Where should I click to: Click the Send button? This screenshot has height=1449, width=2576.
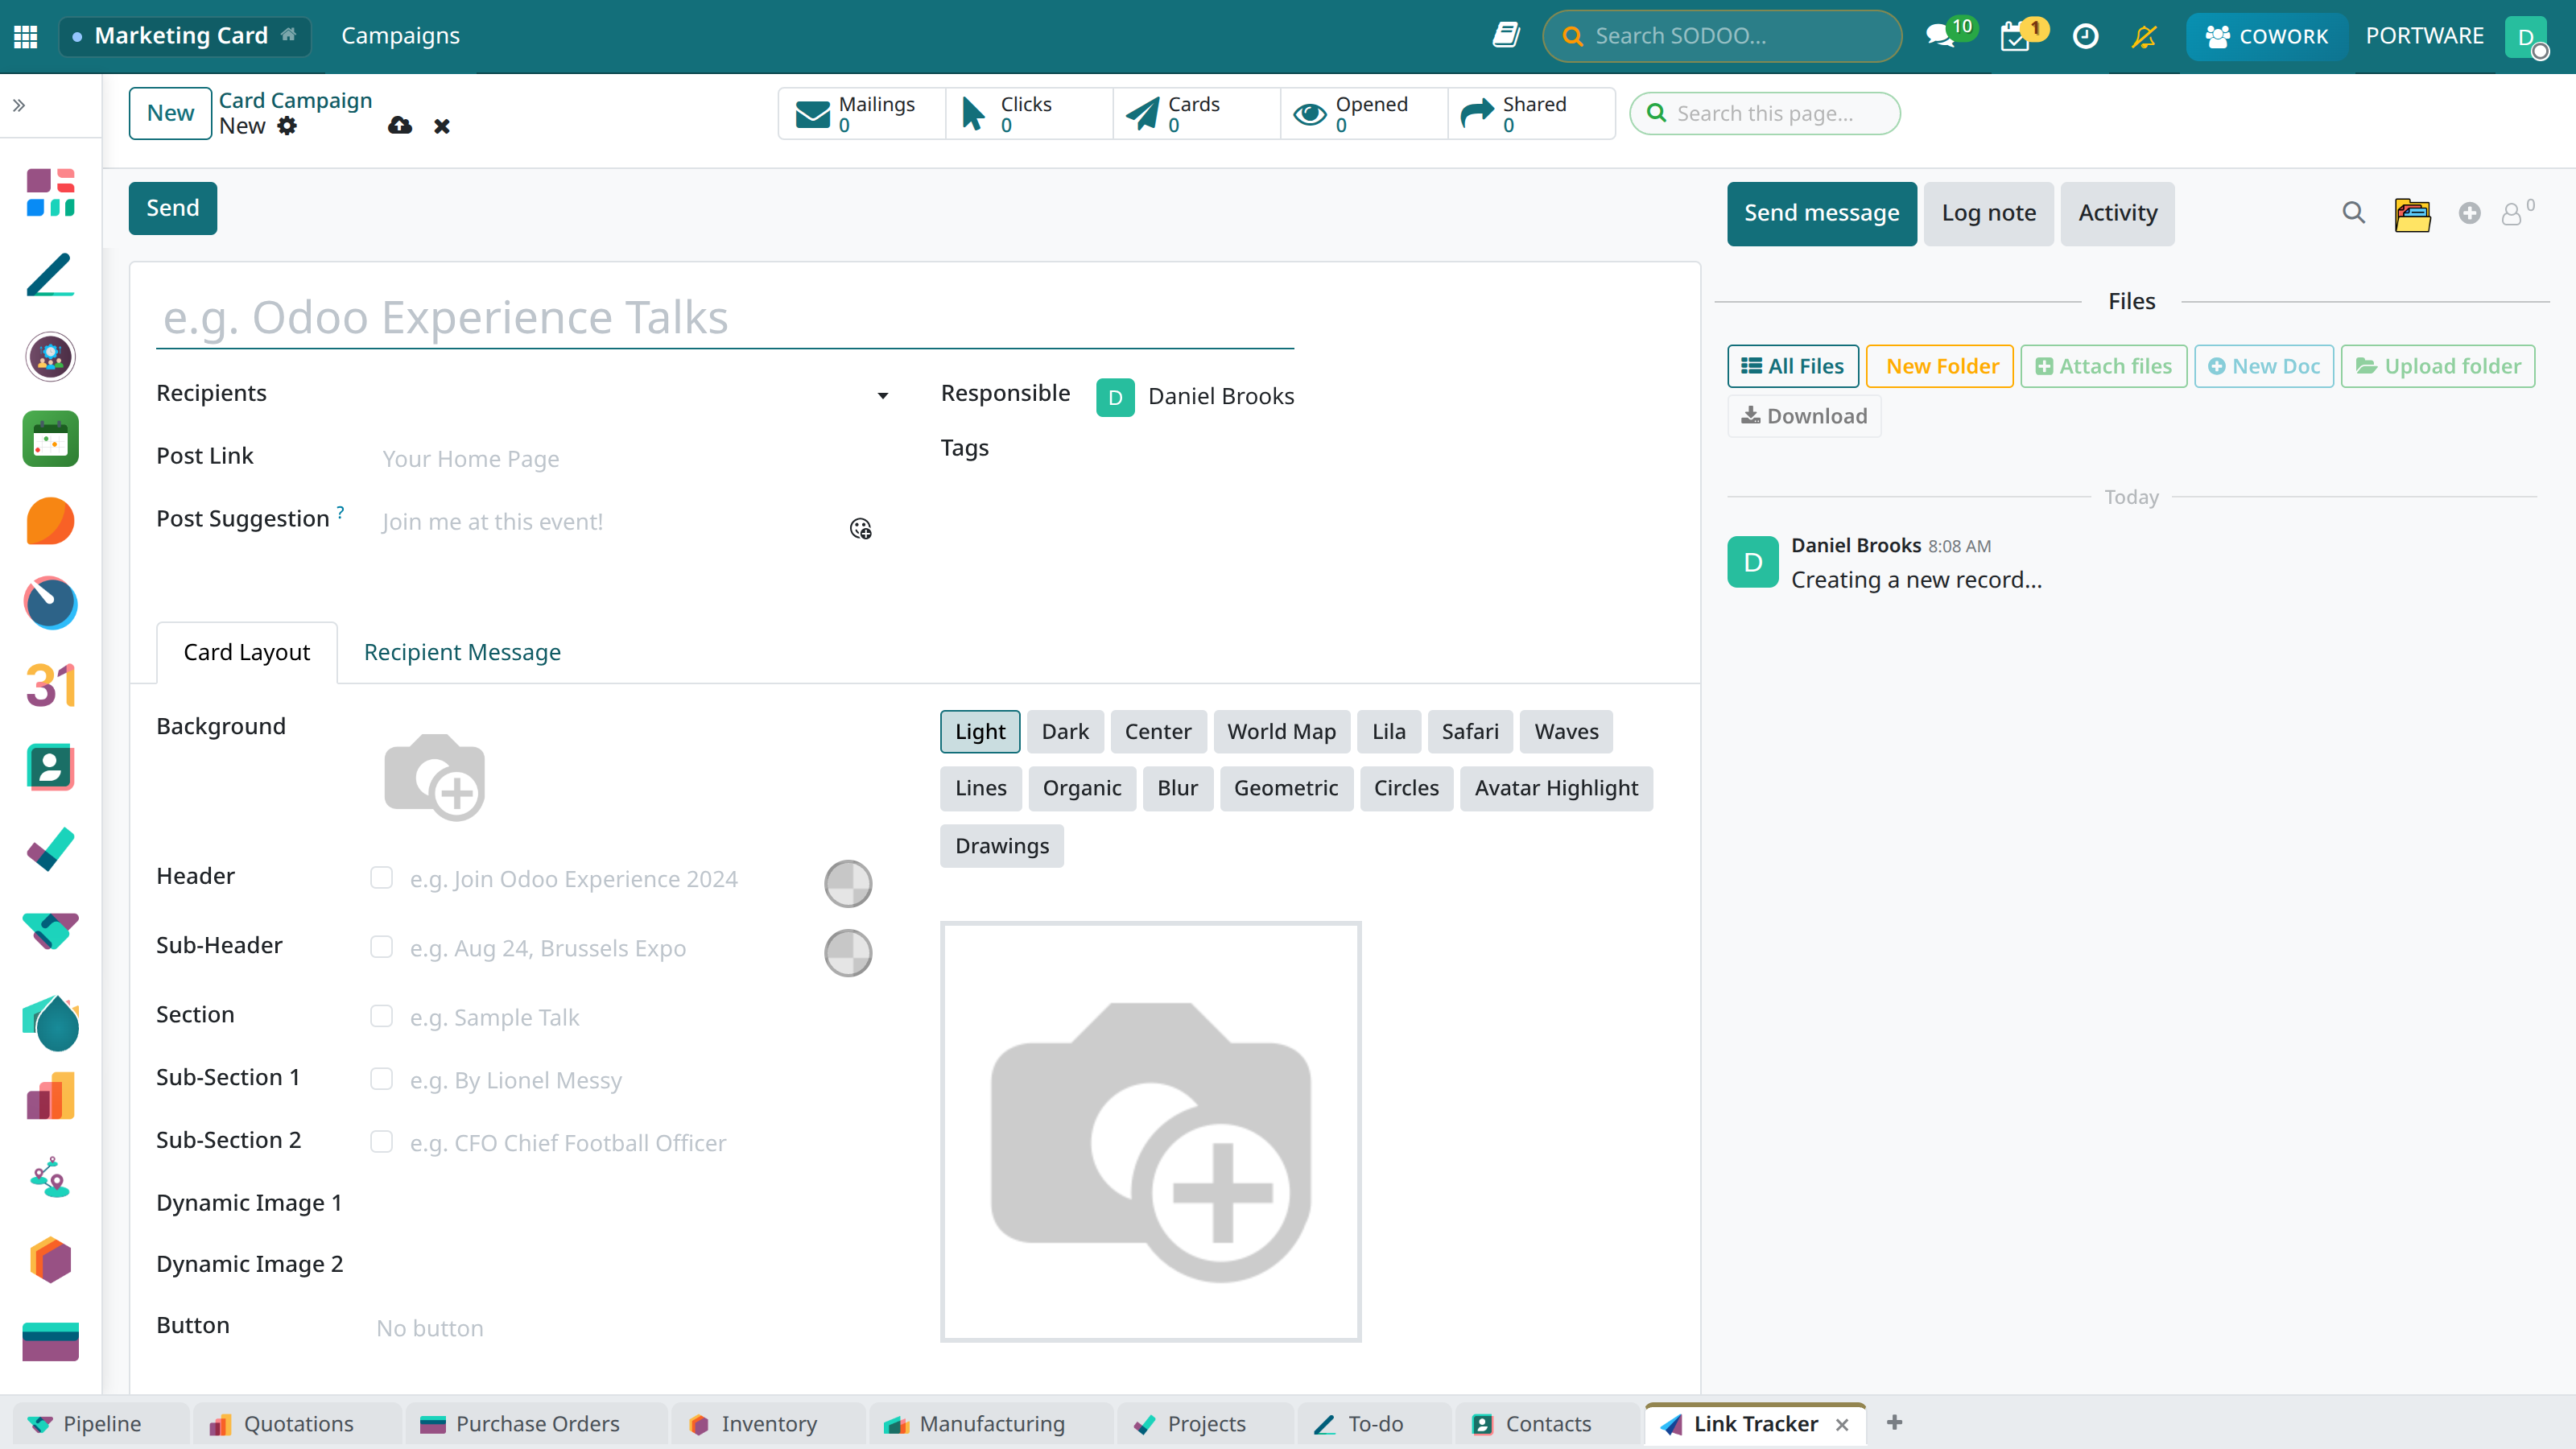[x=172, y=208]
